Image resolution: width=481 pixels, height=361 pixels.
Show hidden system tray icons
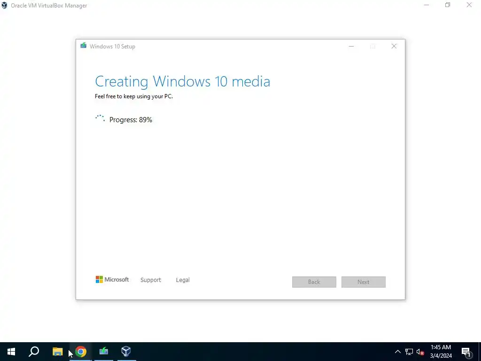397,352
